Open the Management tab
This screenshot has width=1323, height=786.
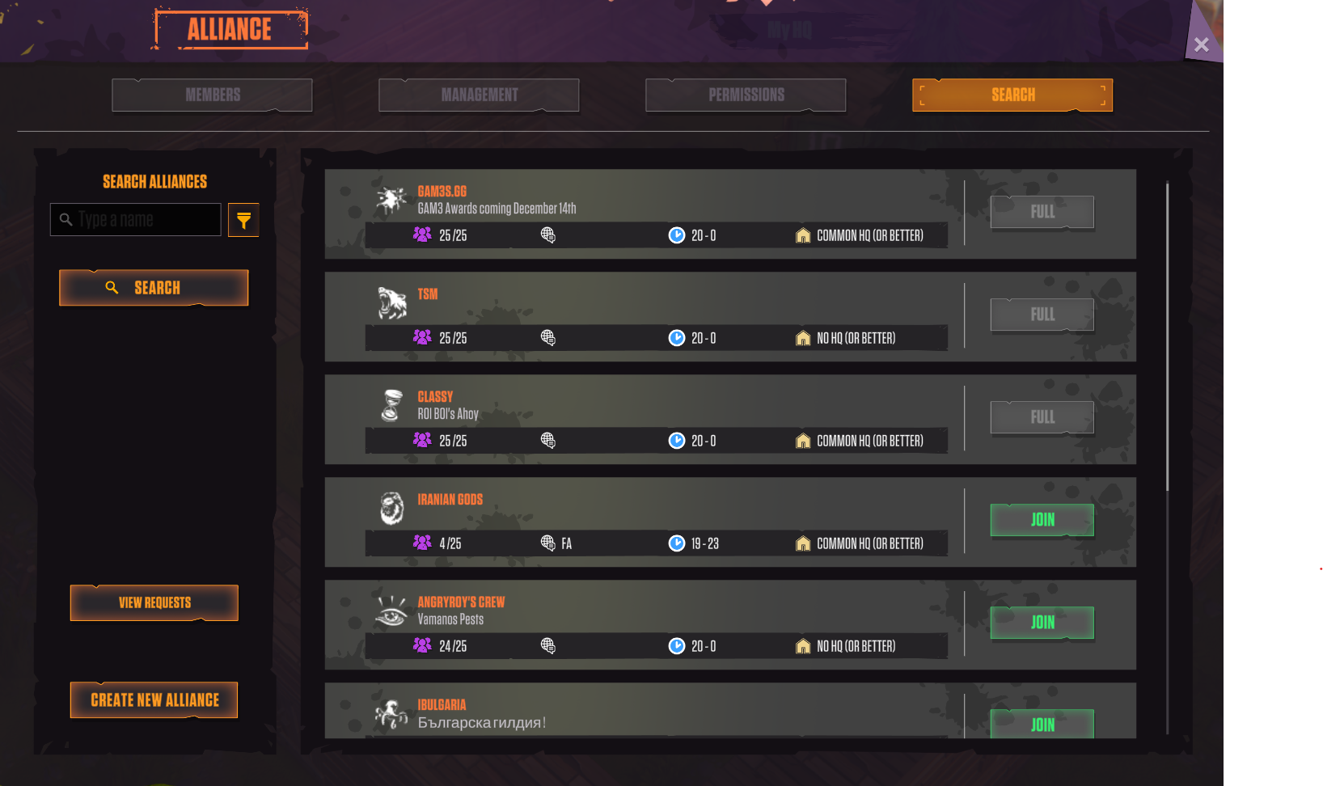pyautogui.click(x=479, y=95)
